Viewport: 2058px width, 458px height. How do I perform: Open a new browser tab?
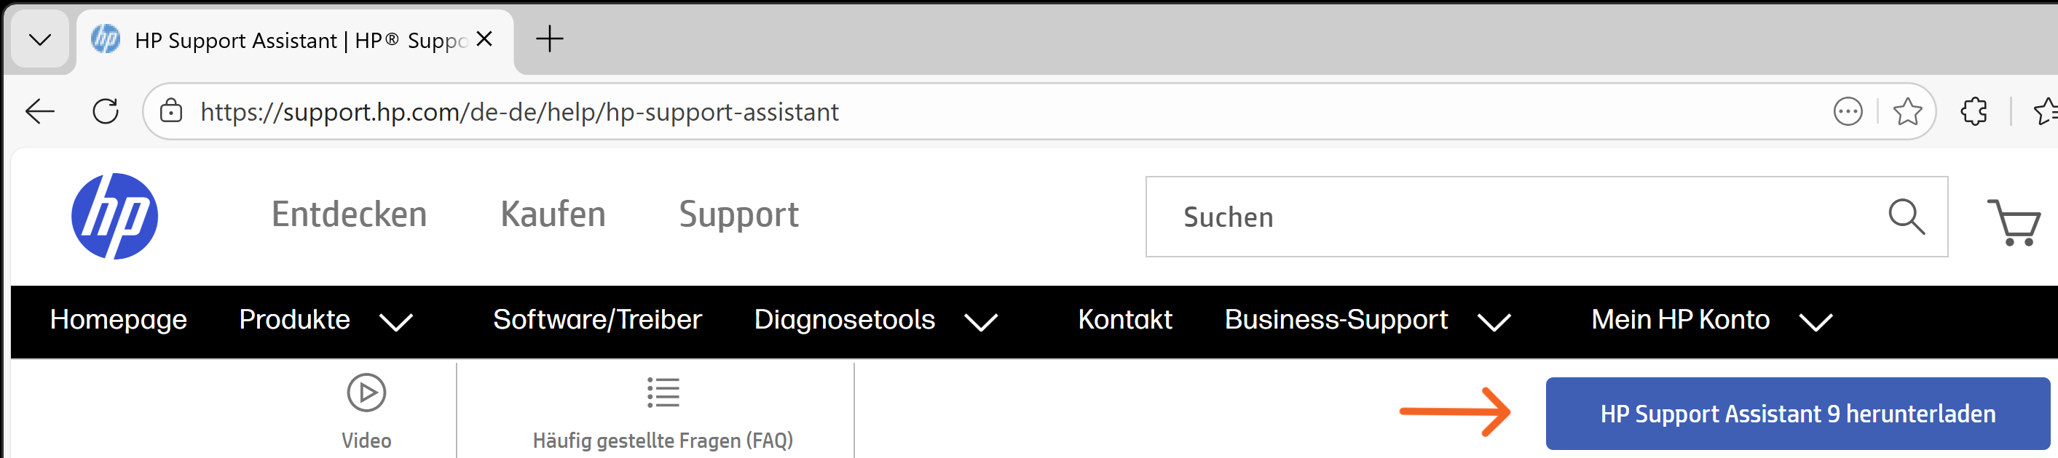click(x=549, y=39)
